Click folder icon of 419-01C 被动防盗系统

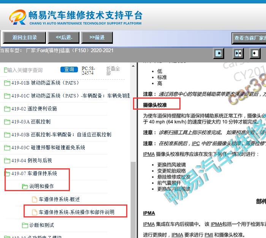pos(7,96)
